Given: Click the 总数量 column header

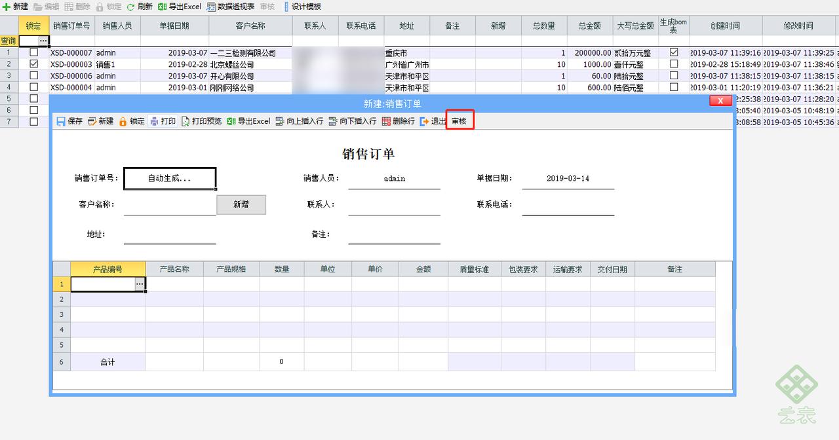Looking at the screenshot, I should click(x=544, y=26).
